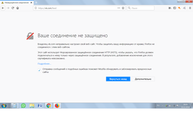Bookmark this page with the star icon
Image resolution: width=193 pixels, height=129 pixels.
(123, 8)
